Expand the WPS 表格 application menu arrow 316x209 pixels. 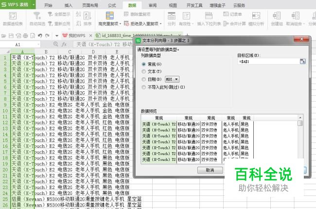[x=34, y=4]
